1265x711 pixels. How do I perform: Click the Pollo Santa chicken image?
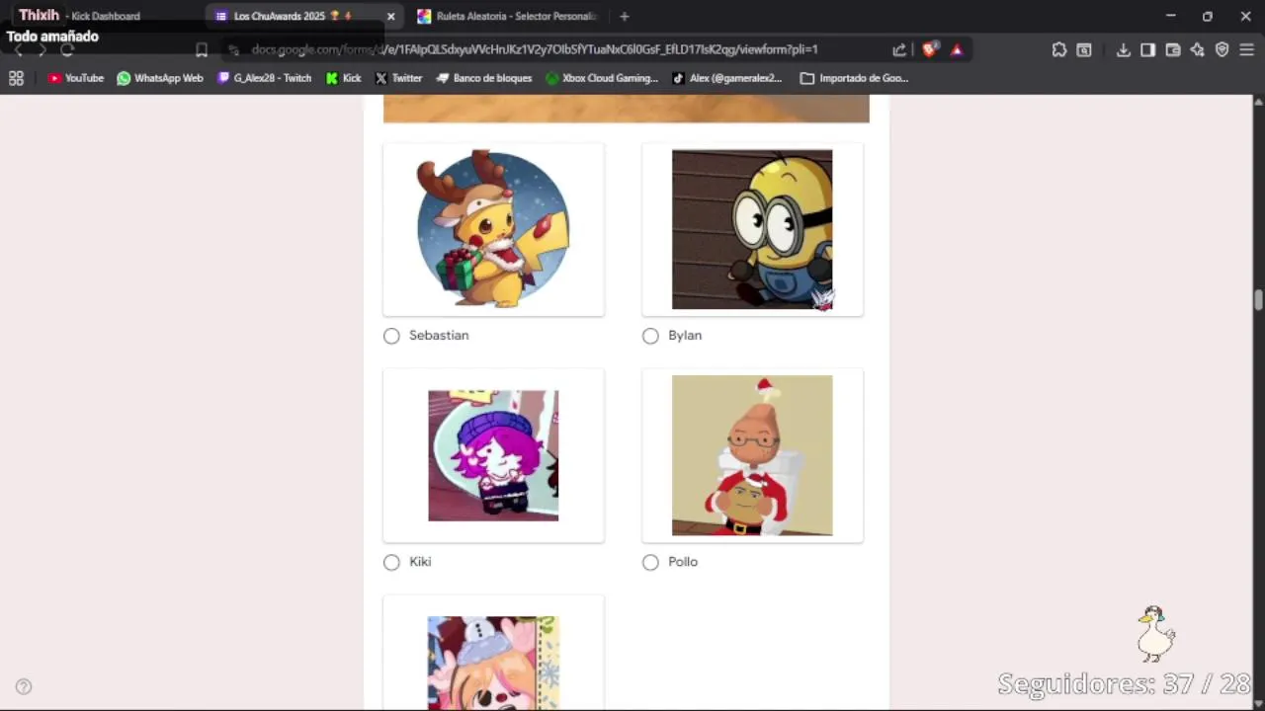click(x=752, y=455)
